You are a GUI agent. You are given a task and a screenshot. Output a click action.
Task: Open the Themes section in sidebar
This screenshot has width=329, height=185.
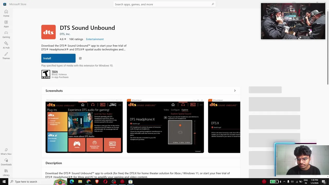pos(6,56)
